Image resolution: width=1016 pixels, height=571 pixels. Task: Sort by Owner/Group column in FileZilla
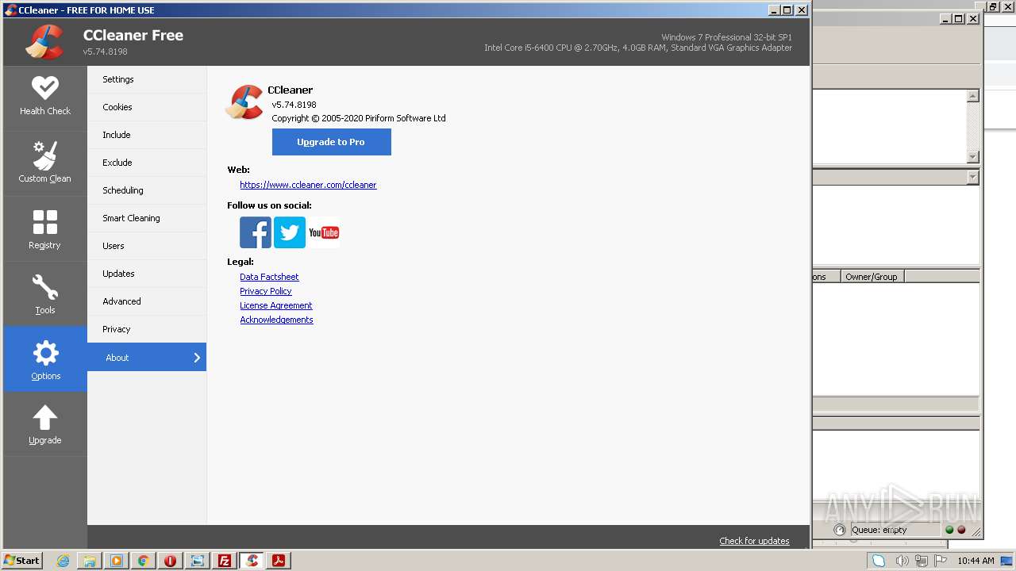click(872, 277)
